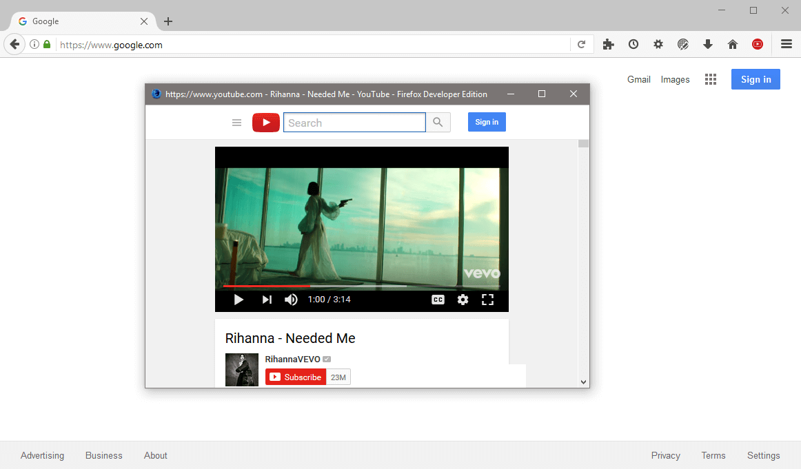
Task: Go to the home page icon
Action: 733,44
